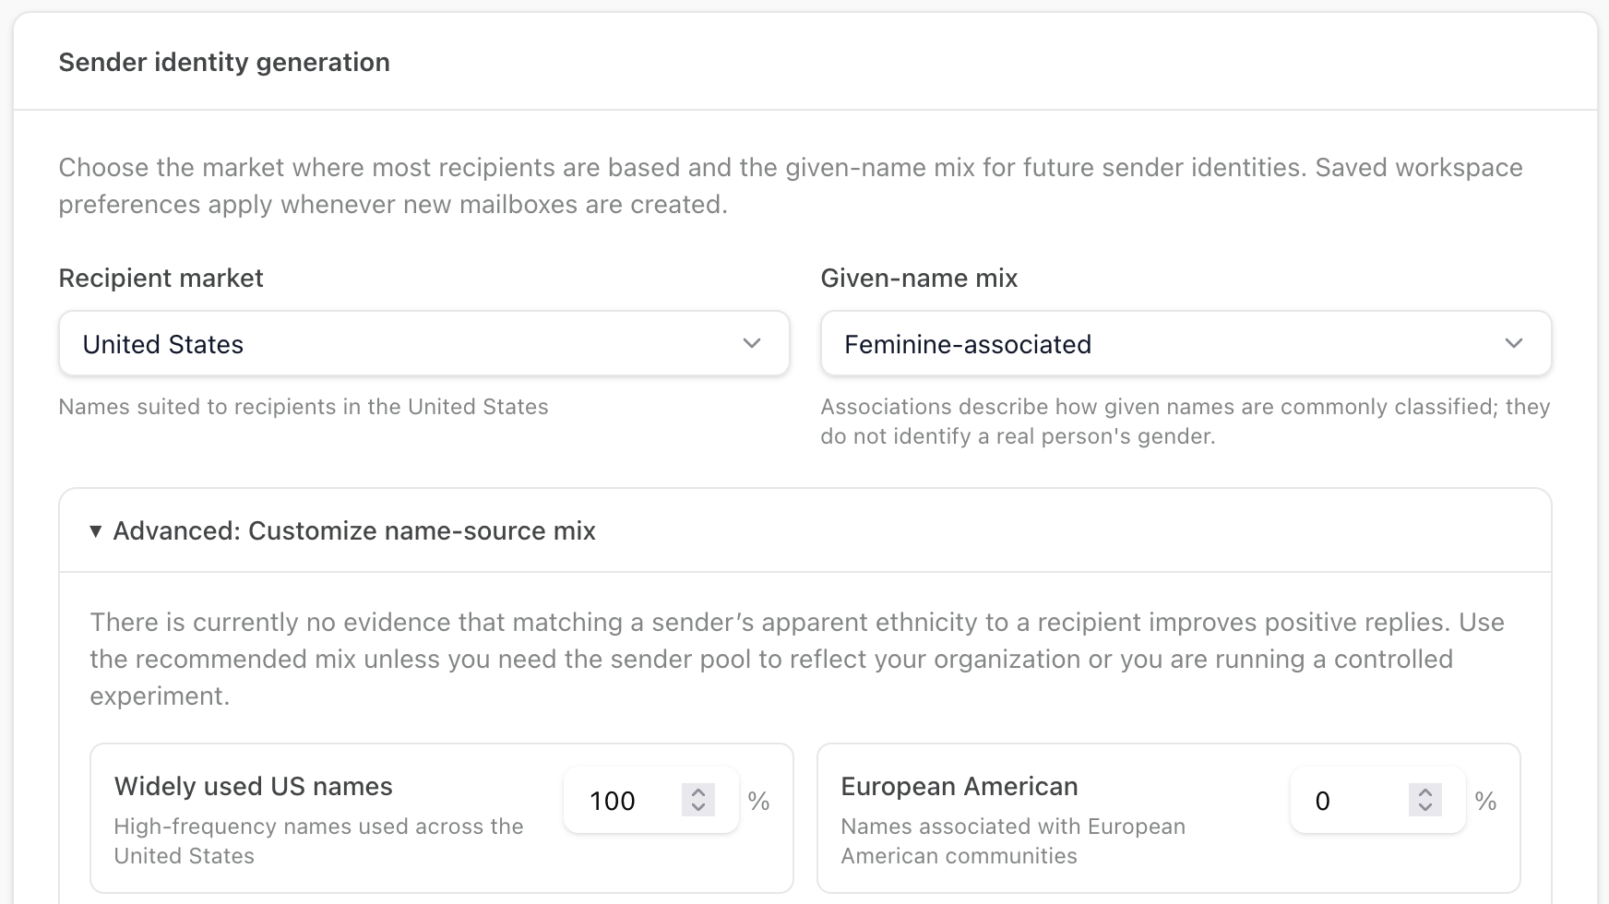Open the Recipient market dropdown
This screenshot has height=904, width=1609.
click(x=424, y=343)
